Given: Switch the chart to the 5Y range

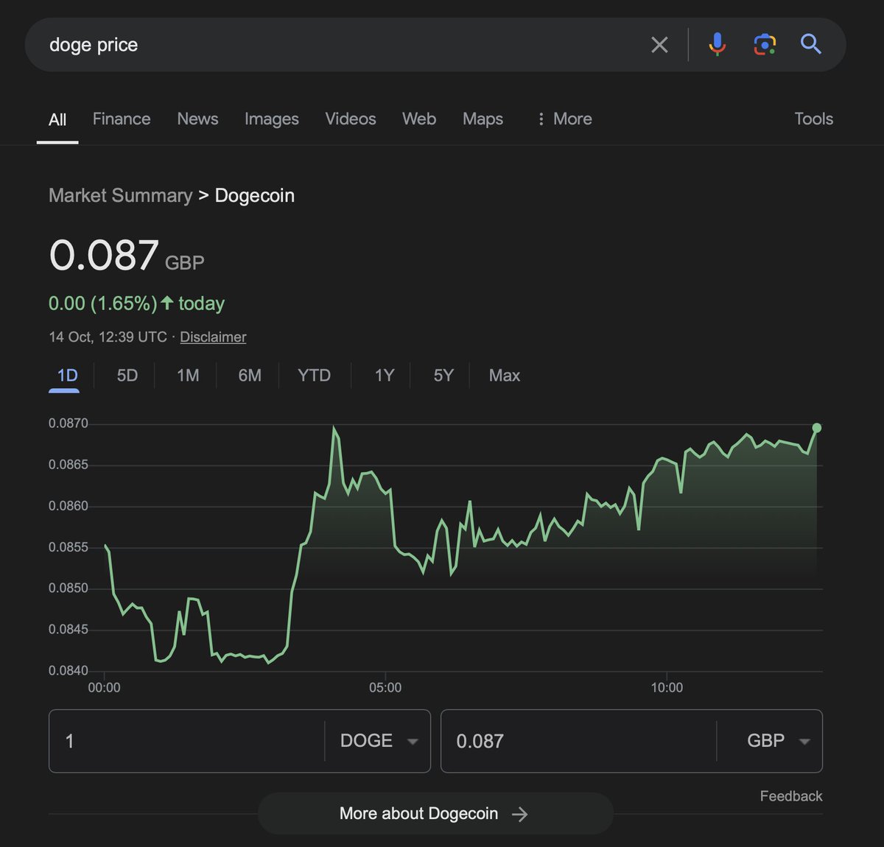Looking at the screenshot, I should coord(443,375).
